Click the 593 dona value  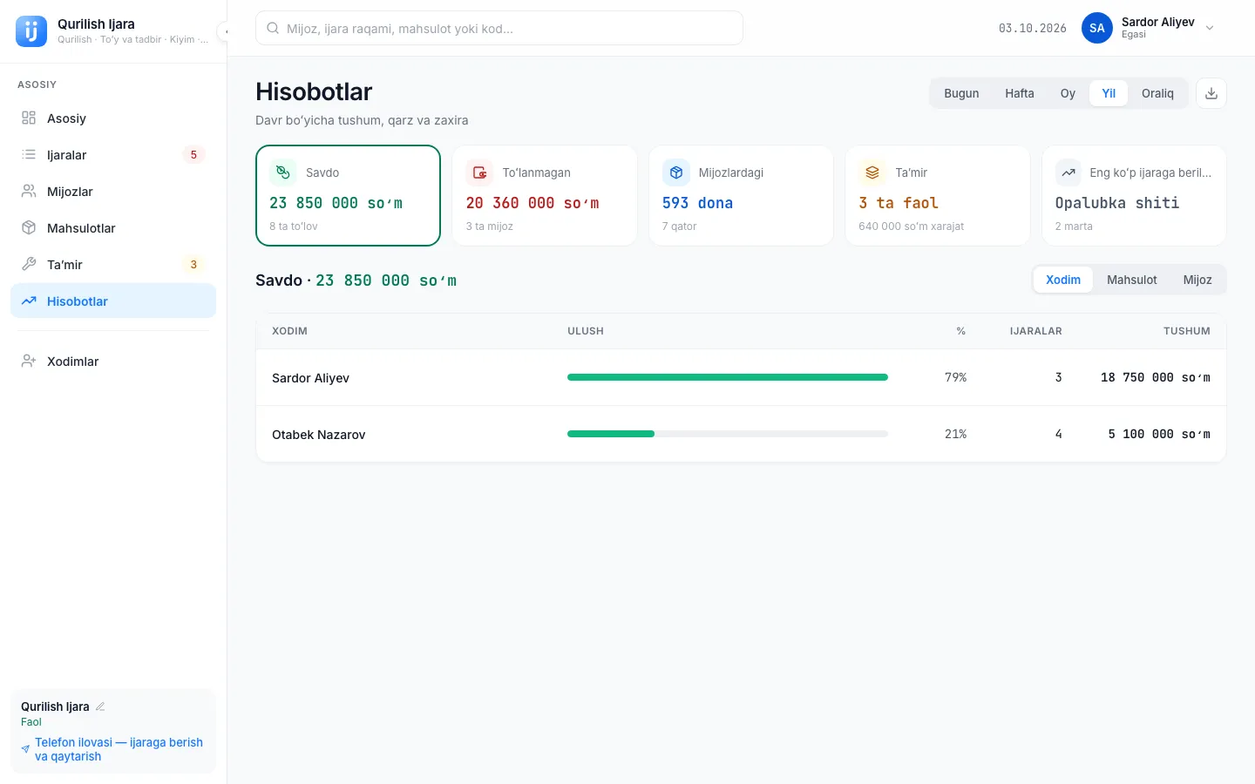click(x=697, y=203)
